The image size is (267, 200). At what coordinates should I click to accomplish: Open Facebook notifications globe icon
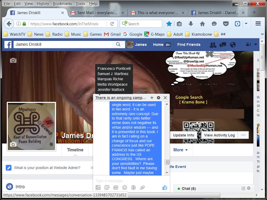(x=233, y=45)
